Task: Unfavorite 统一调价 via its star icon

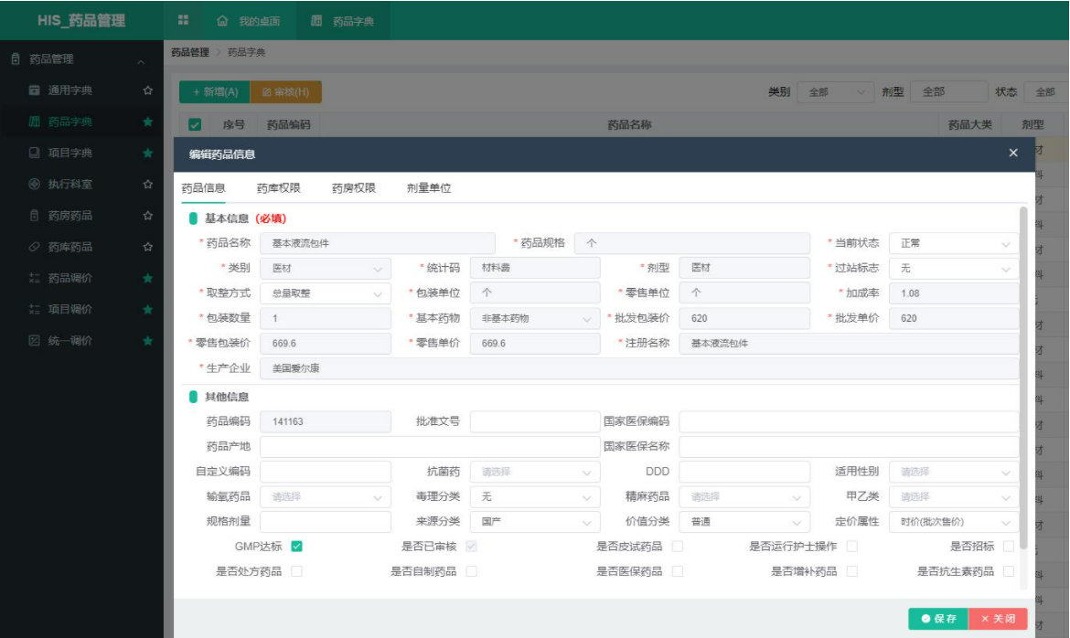Action: [x=147, y=341]
